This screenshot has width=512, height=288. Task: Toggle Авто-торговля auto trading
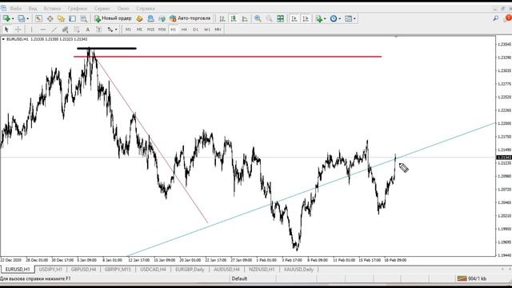click(190, 18)
